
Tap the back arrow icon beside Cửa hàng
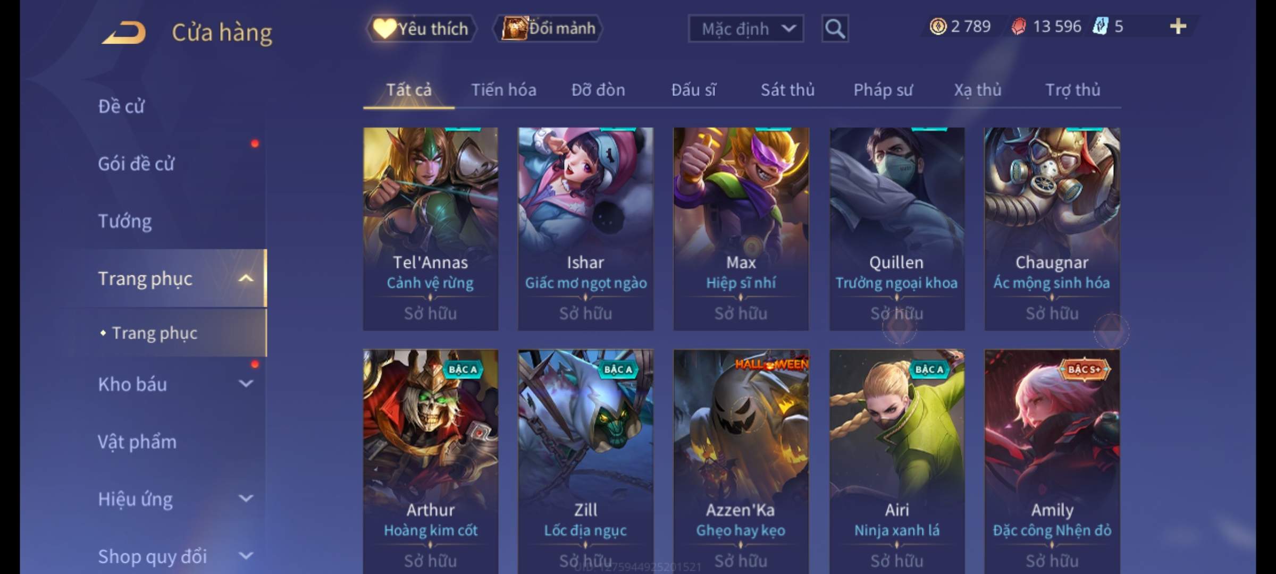pyautogui.click(x=124, y=32)
